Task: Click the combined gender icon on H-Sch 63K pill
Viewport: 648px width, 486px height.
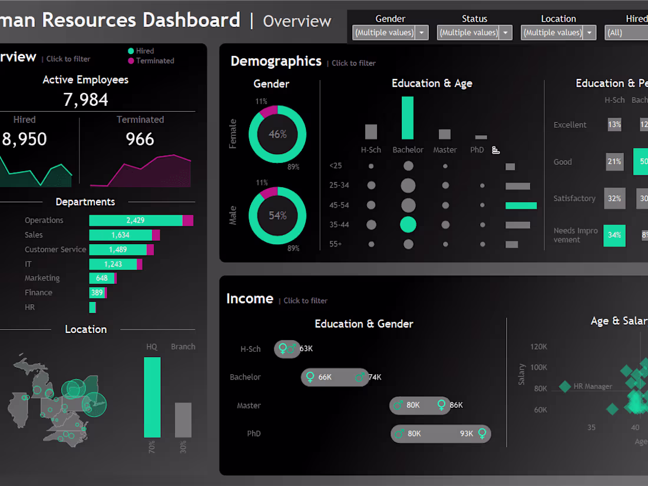Action: click(x=287, y=349)
